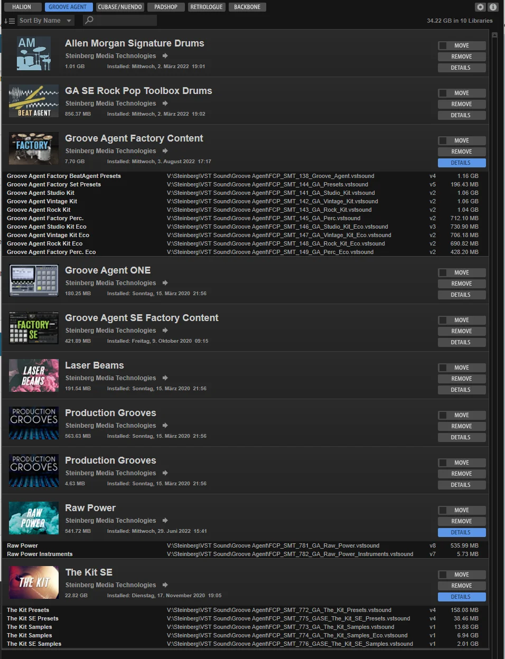505x659 pixels.
Task: Click the vendor arrow for 563.63 MB Production Grooves
Action: point(165,426)
